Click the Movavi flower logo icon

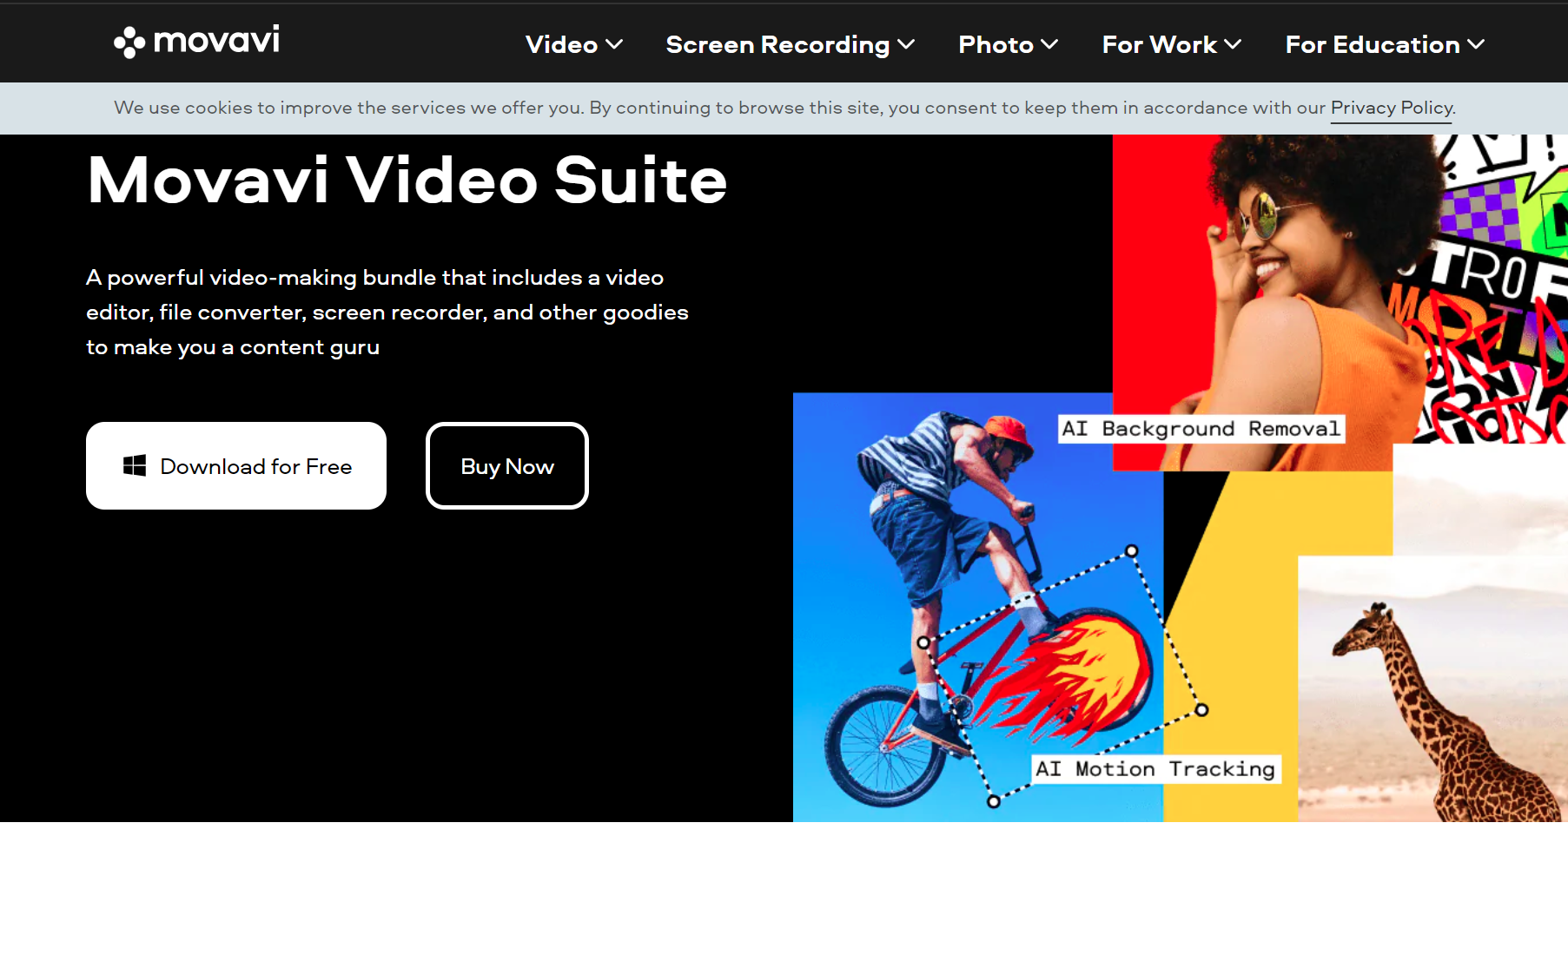tap(129, 42)
